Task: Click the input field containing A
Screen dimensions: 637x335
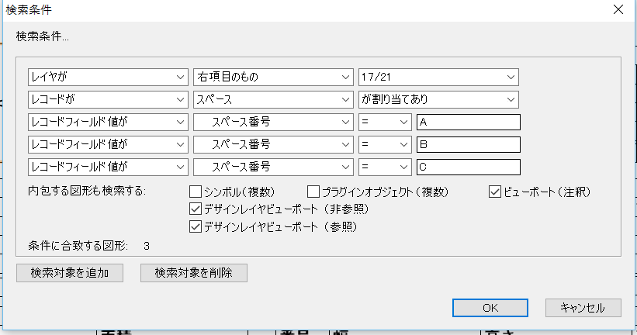Action: pyautogui.click(x=468, y=122)
